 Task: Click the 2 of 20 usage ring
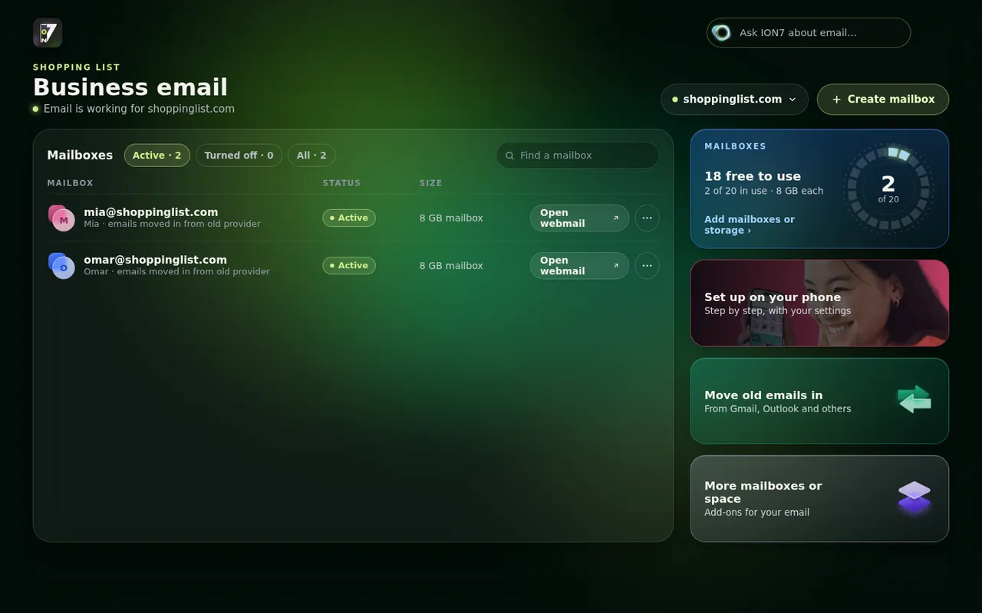point(888,188)
